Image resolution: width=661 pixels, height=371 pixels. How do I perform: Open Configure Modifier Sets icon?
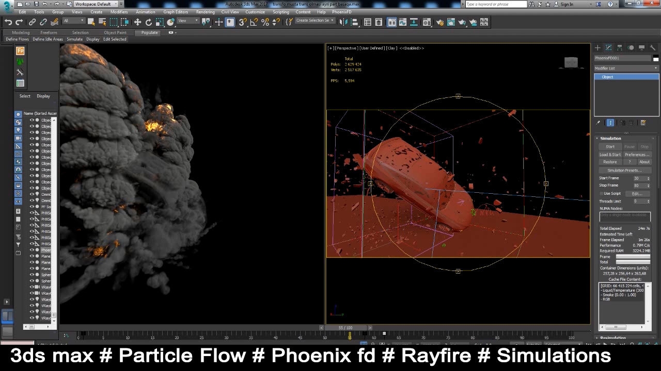(643, 123)
